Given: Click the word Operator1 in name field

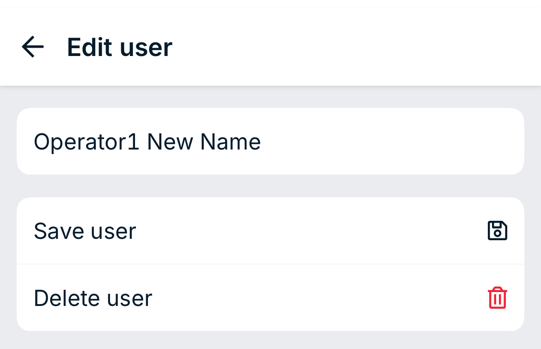Looking at the screenshot, I should pos(86,142).
